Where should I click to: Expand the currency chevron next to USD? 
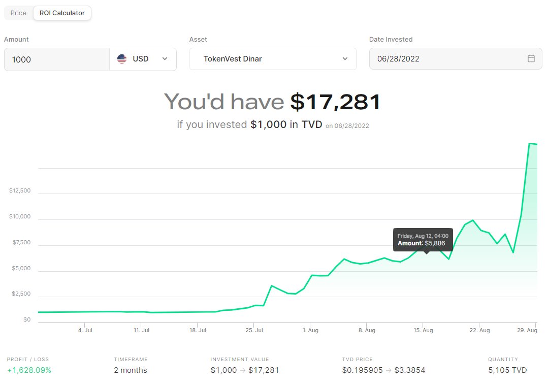click(x=165, y=59)
